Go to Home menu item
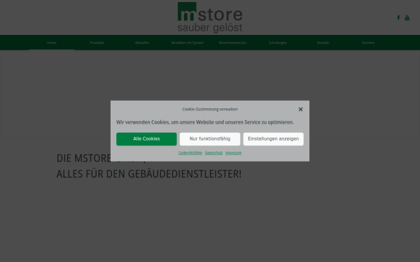420x262 pixels. (x=52, y=43)
